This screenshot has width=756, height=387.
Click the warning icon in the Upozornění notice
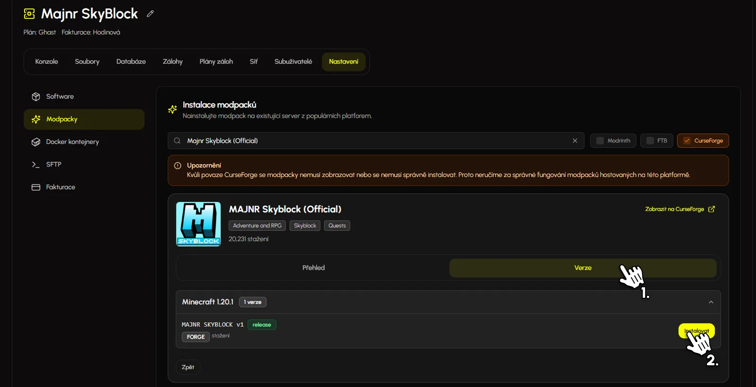click(178, 166)
